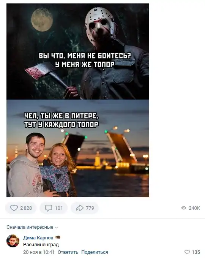
Task: Like the post with the heart icon
Action: 14,208
